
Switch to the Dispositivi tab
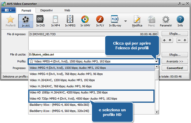click(x=46, y=10)
